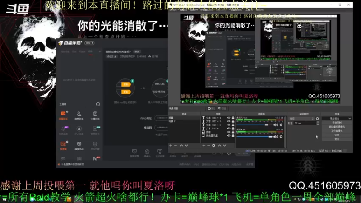Open 多人连麦 download-style tool icon

79,130
